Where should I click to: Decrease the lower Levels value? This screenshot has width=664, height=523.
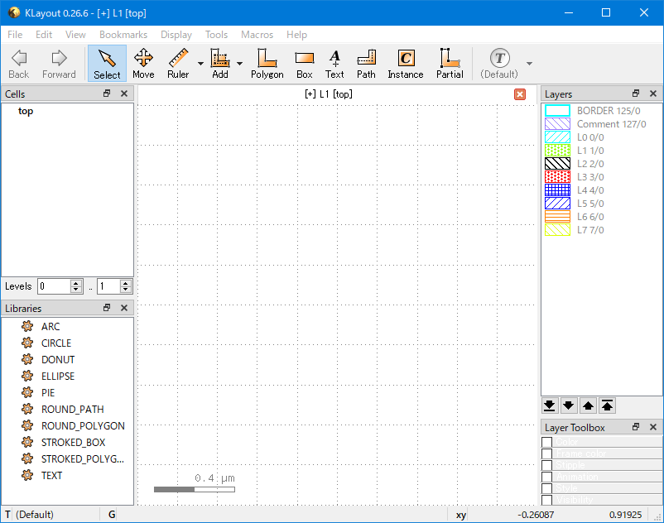point(76,290)
